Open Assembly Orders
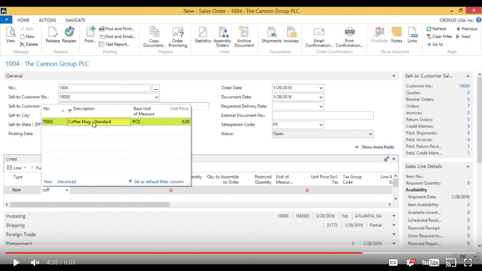Image resolution: width=482 pixels, height=271 pixels. (x=222, y=37)
